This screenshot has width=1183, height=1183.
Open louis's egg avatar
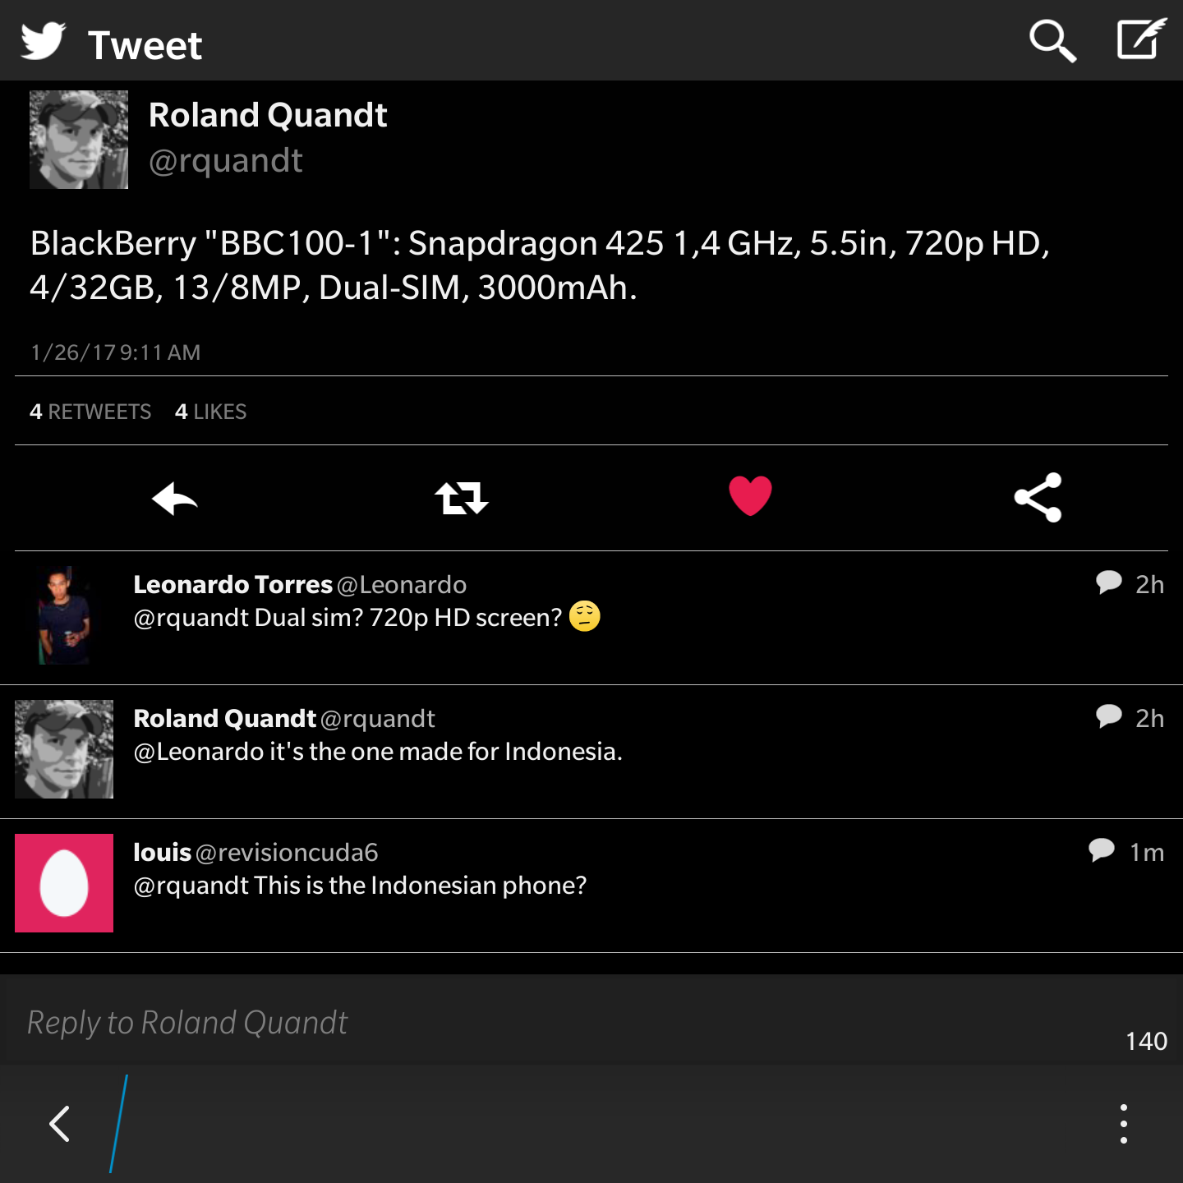pos(64,883)
